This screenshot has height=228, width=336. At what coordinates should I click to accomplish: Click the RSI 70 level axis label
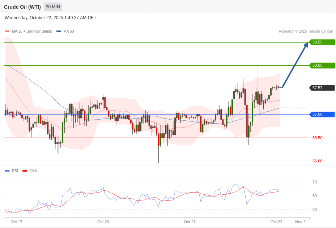(x=315, y=182)
